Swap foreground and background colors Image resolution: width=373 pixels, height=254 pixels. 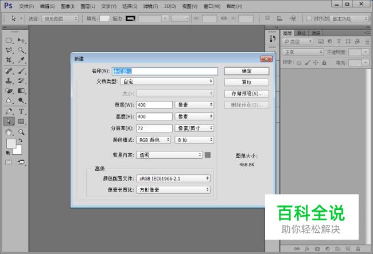click(x=20, y=140)
